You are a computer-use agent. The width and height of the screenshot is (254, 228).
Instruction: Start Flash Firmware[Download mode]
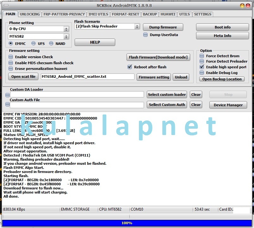click(158, 57)
